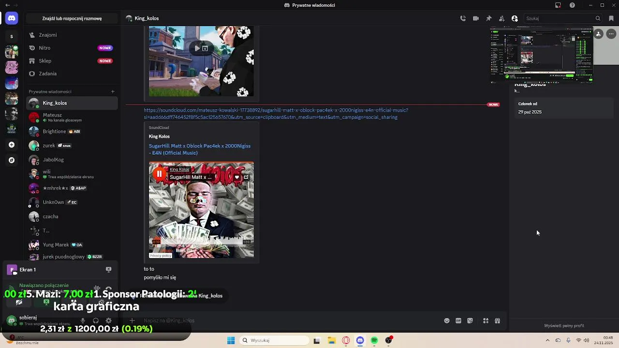Start a video call with King_kolos
This screenshot has height=348, width=619.
(x=476, y=18)
